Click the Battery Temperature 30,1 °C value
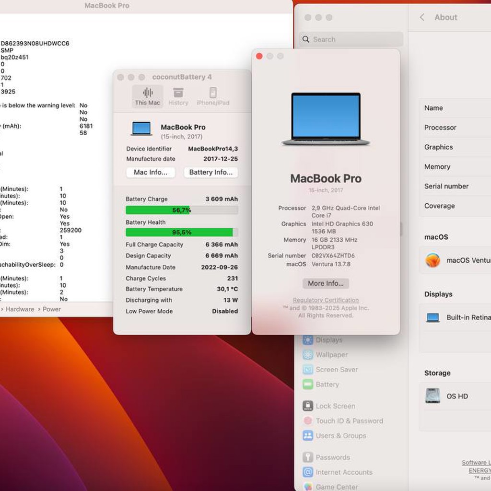 (x=227, y=289)
